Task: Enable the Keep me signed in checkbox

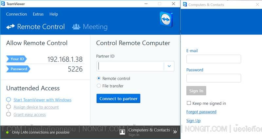Action: point(189,103)
